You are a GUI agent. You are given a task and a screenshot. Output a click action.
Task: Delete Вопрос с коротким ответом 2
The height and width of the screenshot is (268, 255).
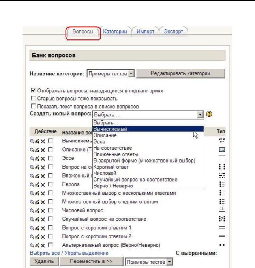point(43,237)
